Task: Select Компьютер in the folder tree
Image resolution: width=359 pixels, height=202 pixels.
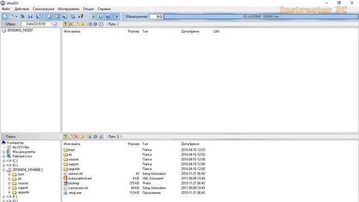Action: (x=15, y=143)
